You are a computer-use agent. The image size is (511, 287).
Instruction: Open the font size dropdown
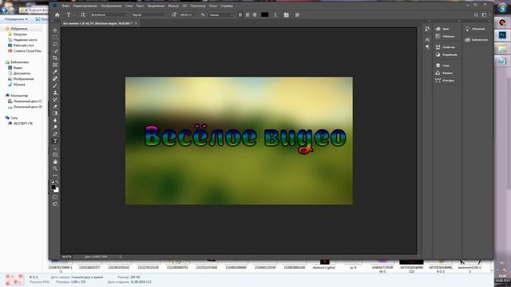(x=188, y=15)
